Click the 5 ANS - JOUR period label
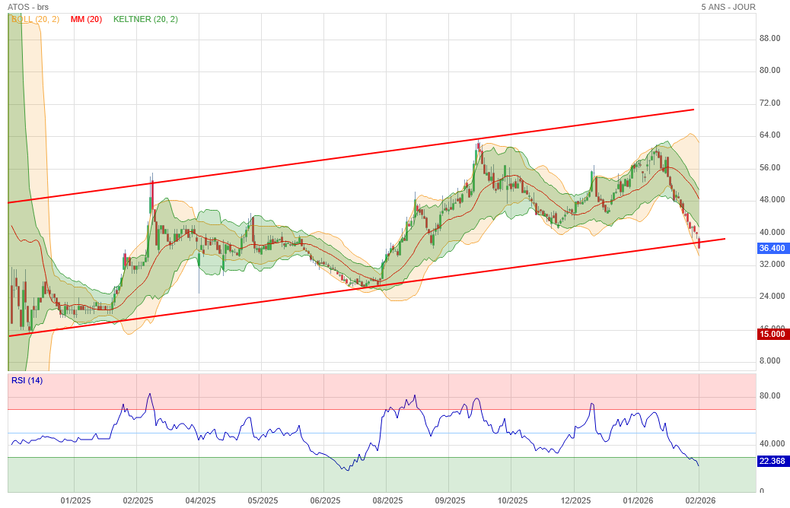This screenshot has height=508, width=790. 728,7
